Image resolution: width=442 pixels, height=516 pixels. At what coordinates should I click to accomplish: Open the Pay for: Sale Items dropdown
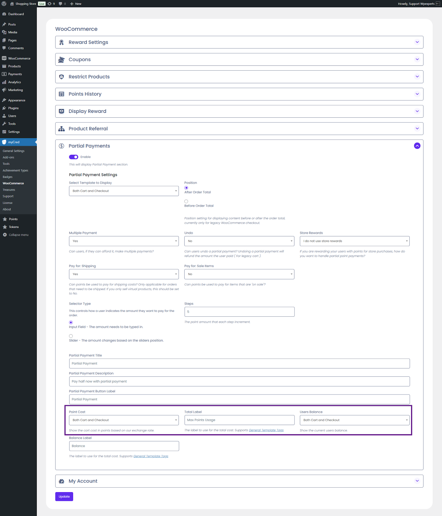(x=239, y=274)
